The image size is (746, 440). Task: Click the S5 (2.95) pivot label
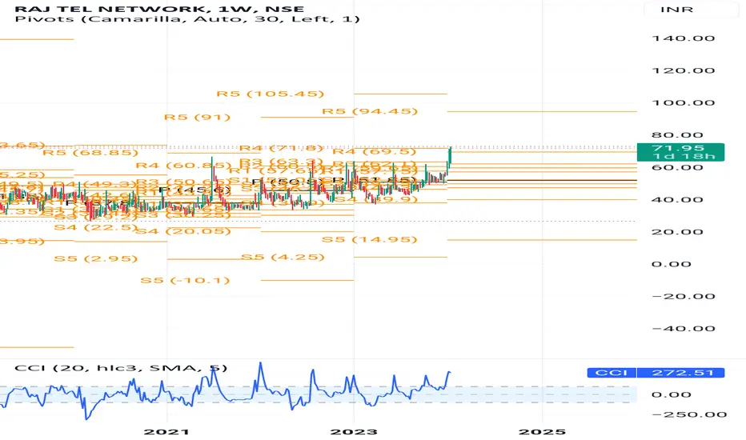pos(95,259)
